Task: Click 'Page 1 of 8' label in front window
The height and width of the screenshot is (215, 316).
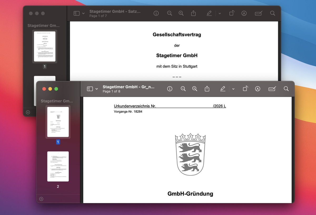Action: 111,92
